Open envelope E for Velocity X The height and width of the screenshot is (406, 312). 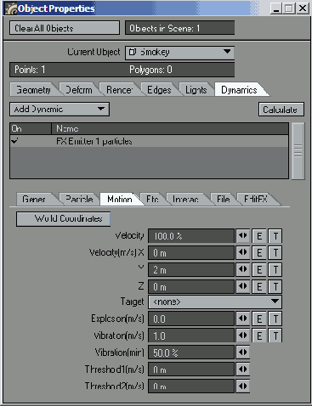pos(259,253)
